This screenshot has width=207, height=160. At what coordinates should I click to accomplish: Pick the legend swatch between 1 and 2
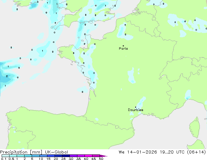[21, 156]
